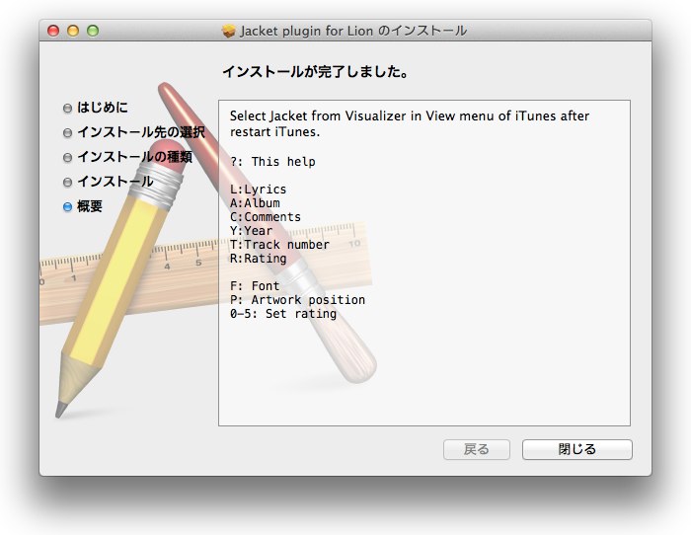Click the gray bullet next to インストール先の選択
This screenshot has width=691, height=535.
(x=67, y=132)
